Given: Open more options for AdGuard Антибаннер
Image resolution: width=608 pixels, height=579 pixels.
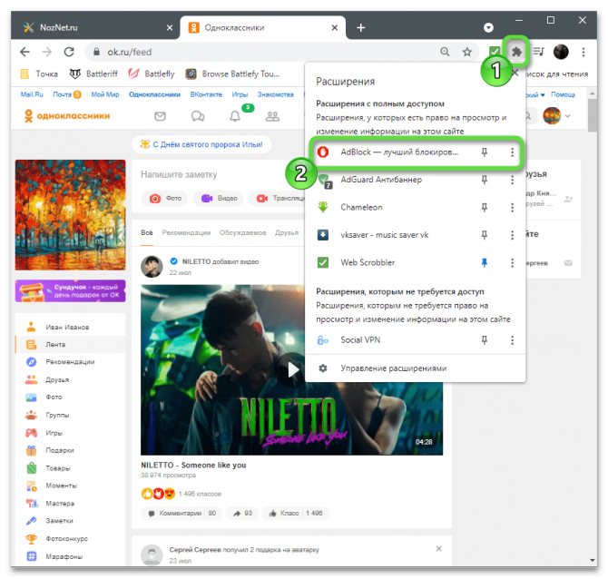Looking at the screenshot, I should pos(512,180).
